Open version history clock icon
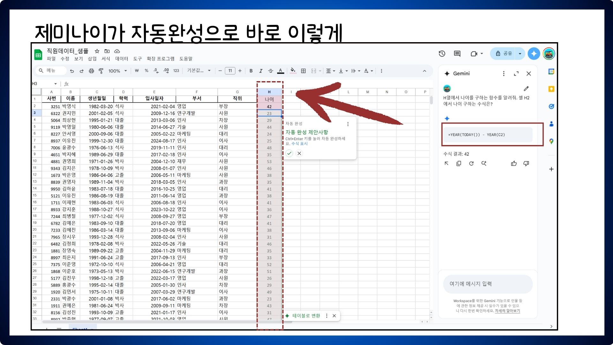 pyautogui.click(x=442, y=54)
